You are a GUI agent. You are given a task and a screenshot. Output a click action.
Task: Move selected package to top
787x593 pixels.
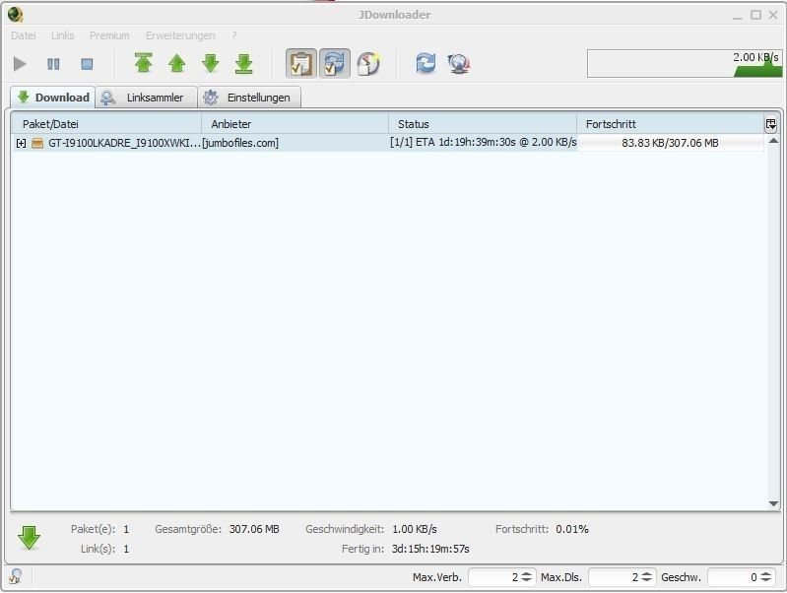point(144,63)
